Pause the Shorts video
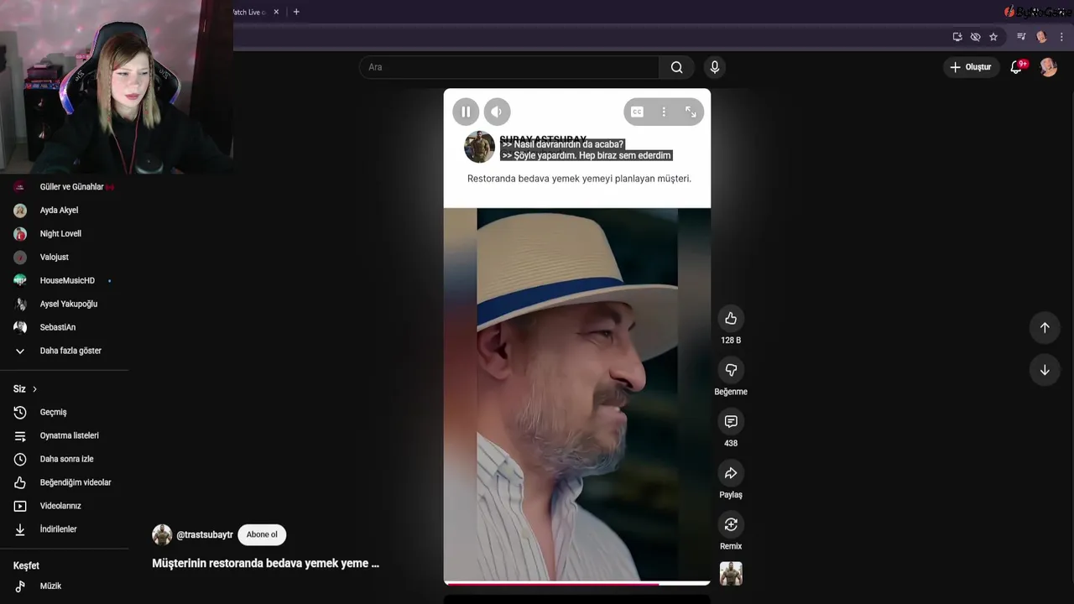Viewport: 1074px width, 604px height. pos(466,112)
